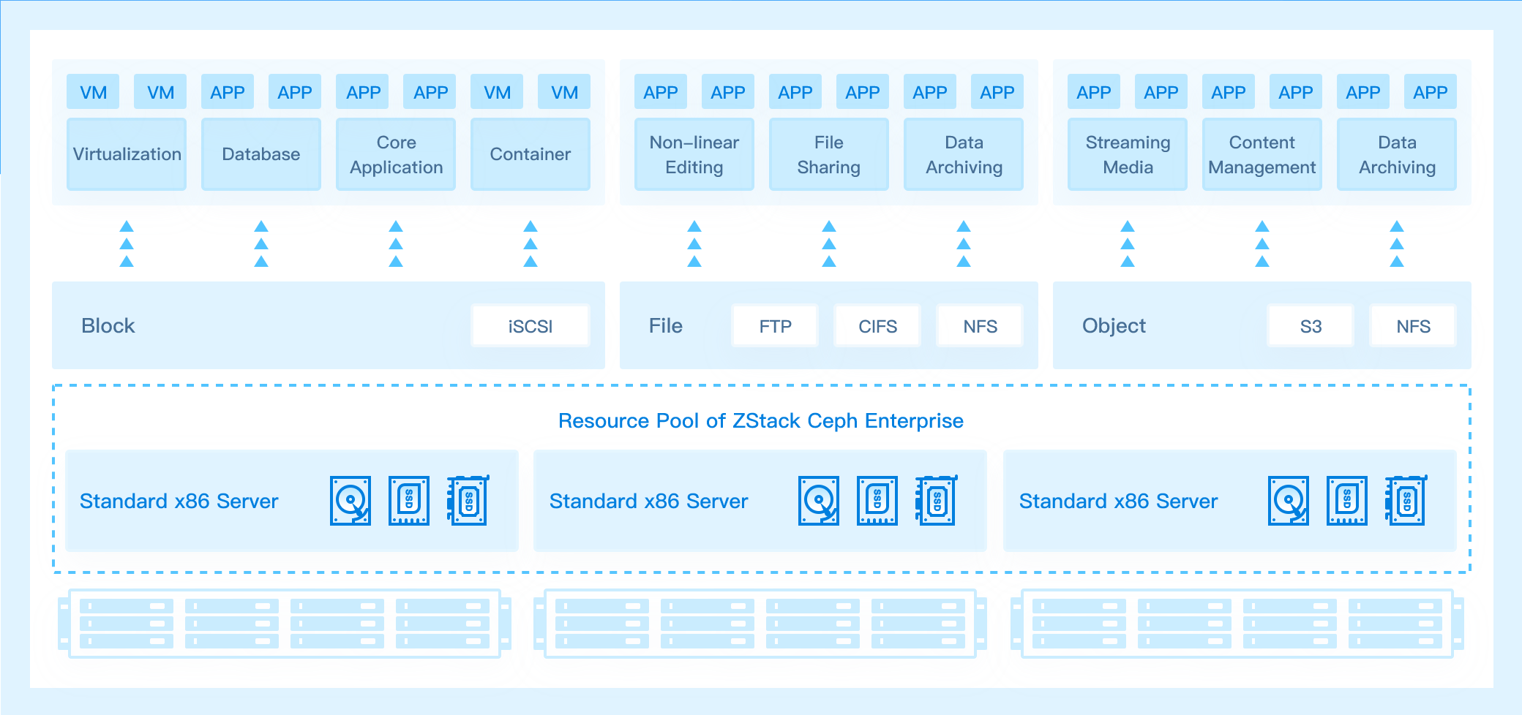The image size is (1522, 715).
Task: Click the SSD card icon in the first server
Action: [x=468, y=500]
